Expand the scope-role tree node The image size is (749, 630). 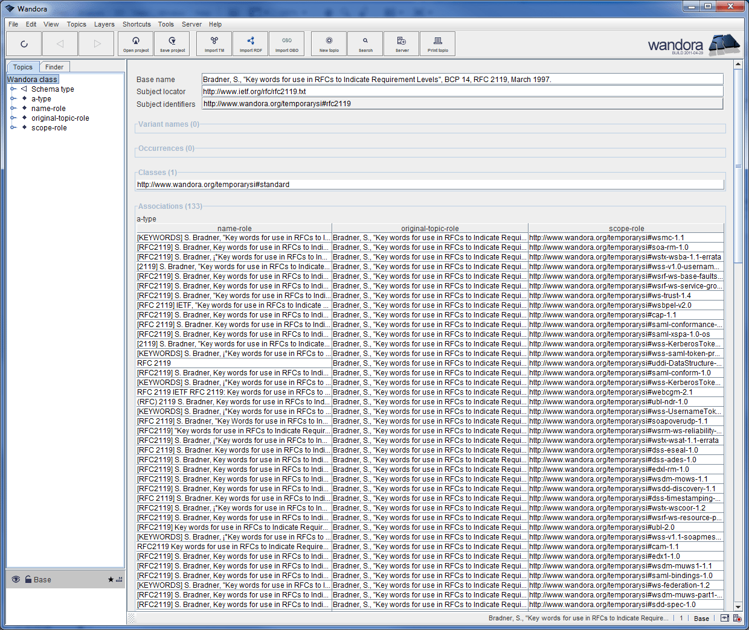13,127
